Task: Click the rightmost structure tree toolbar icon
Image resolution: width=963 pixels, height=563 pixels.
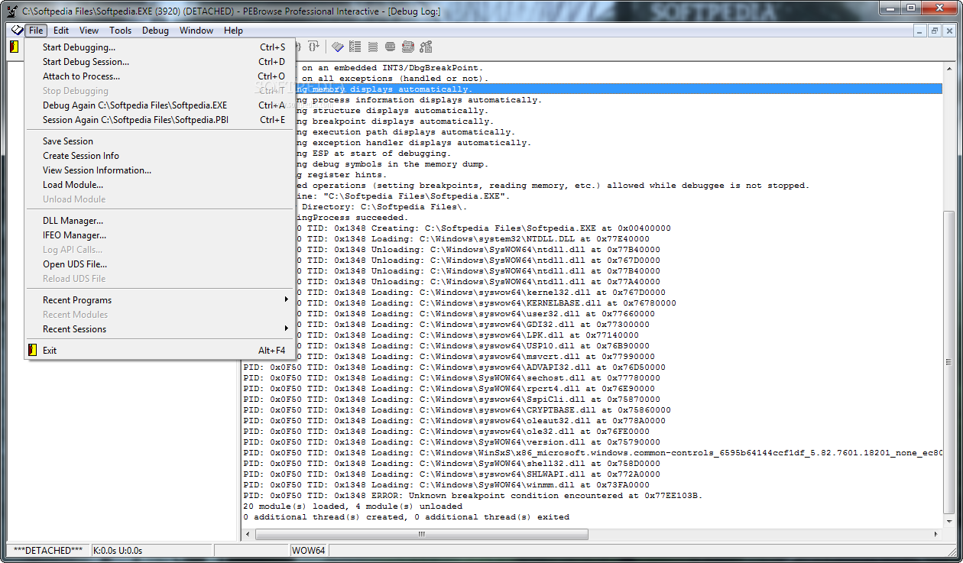Action: coord(426,47)
